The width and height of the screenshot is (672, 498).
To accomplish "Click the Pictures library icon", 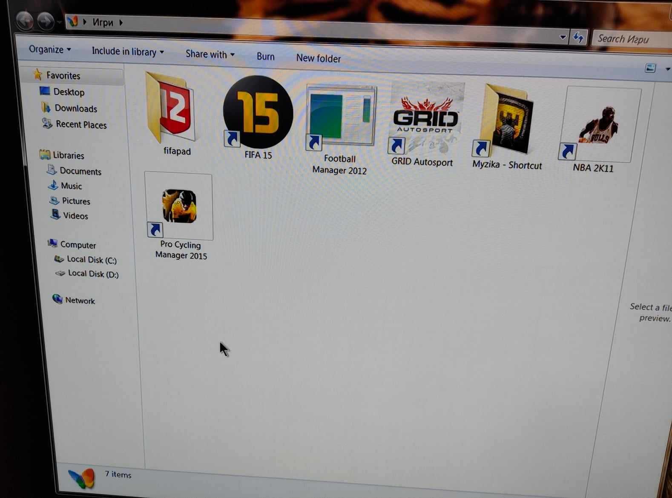I will pos(54,200).
